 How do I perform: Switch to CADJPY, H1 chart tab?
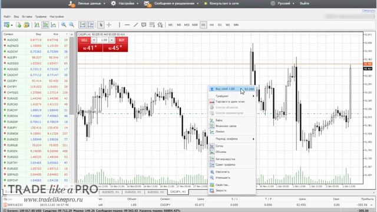(178, 192)
